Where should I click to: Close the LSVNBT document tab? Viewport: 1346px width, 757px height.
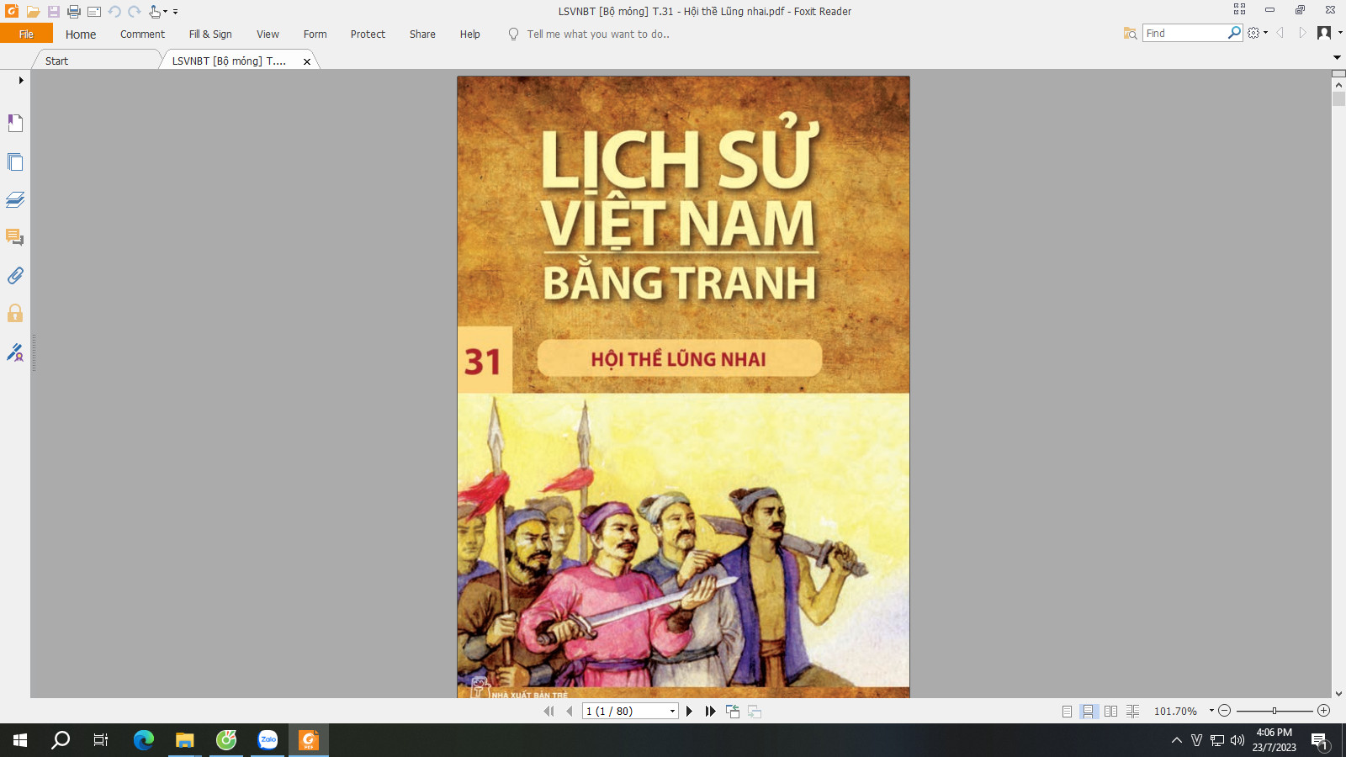pyautogui.click(x=307, y=61)
